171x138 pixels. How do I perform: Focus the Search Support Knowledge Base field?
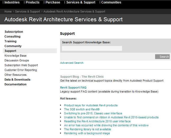pos(92,48)
